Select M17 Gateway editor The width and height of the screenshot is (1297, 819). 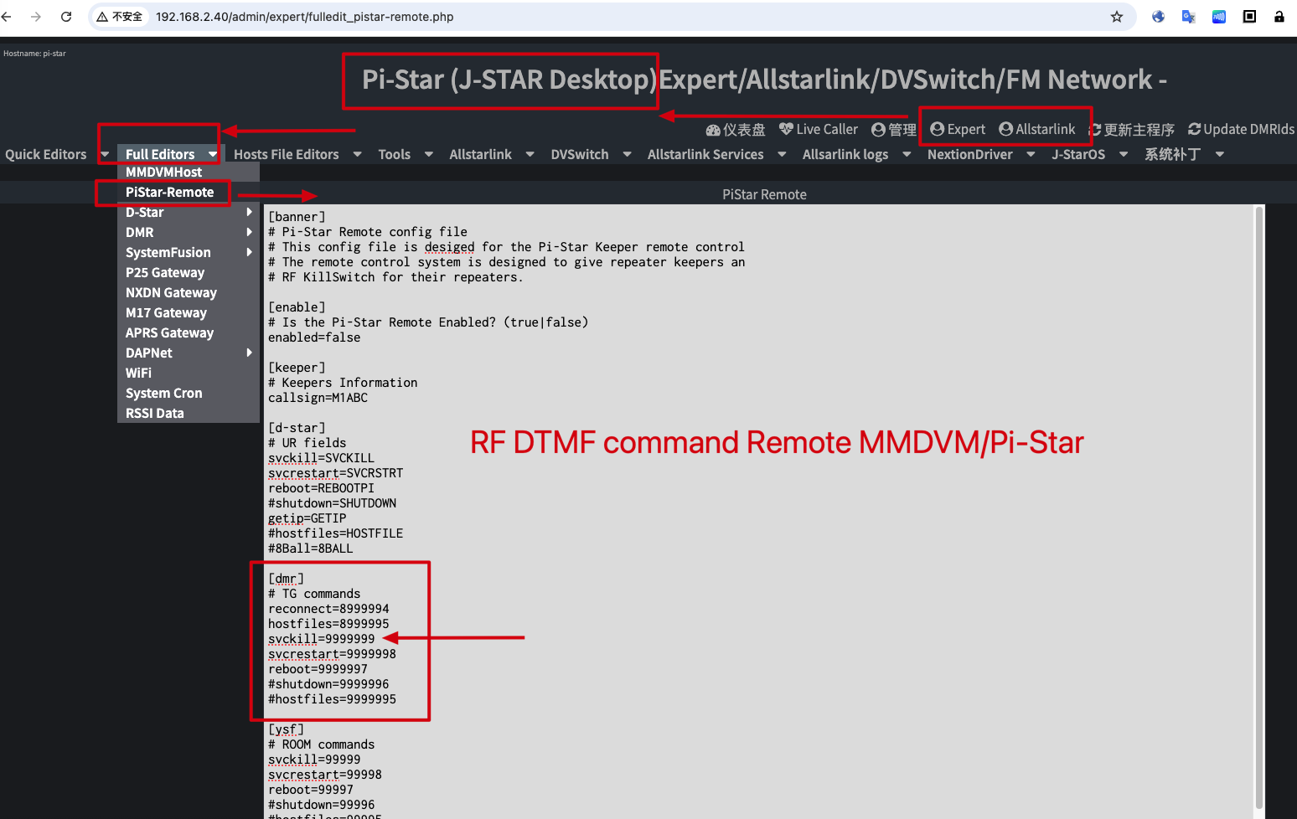pos(189,312)
